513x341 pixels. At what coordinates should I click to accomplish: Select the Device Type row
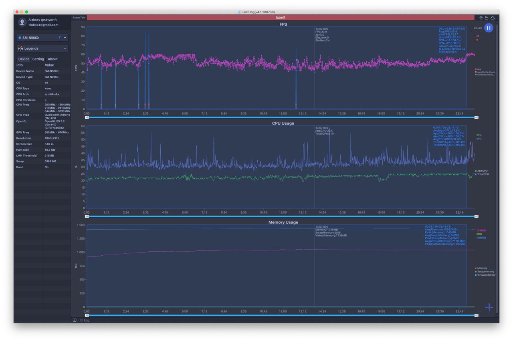pyautogui.click(x=42, y=77)
